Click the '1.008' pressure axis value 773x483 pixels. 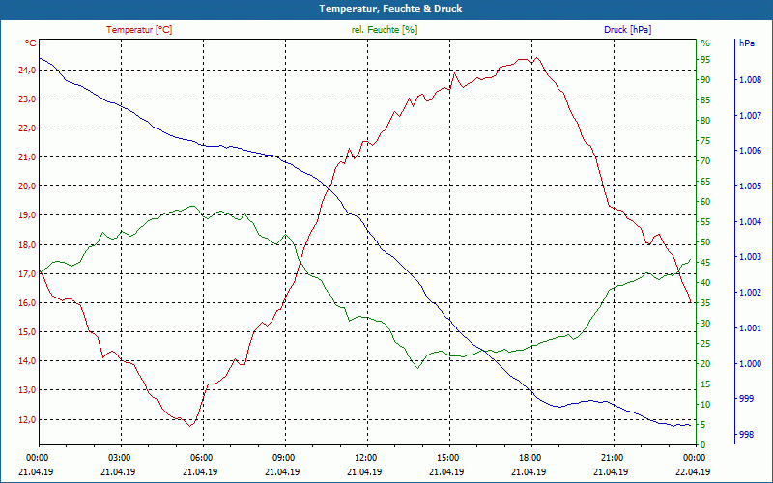point(751,80)
